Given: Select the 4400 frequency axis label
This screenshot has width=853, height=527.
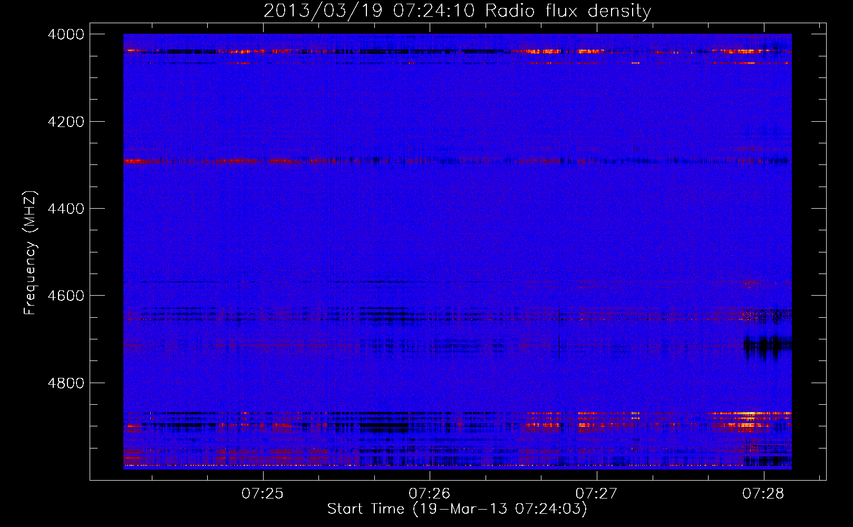Looking at the screenshot, I should [66, 209].
